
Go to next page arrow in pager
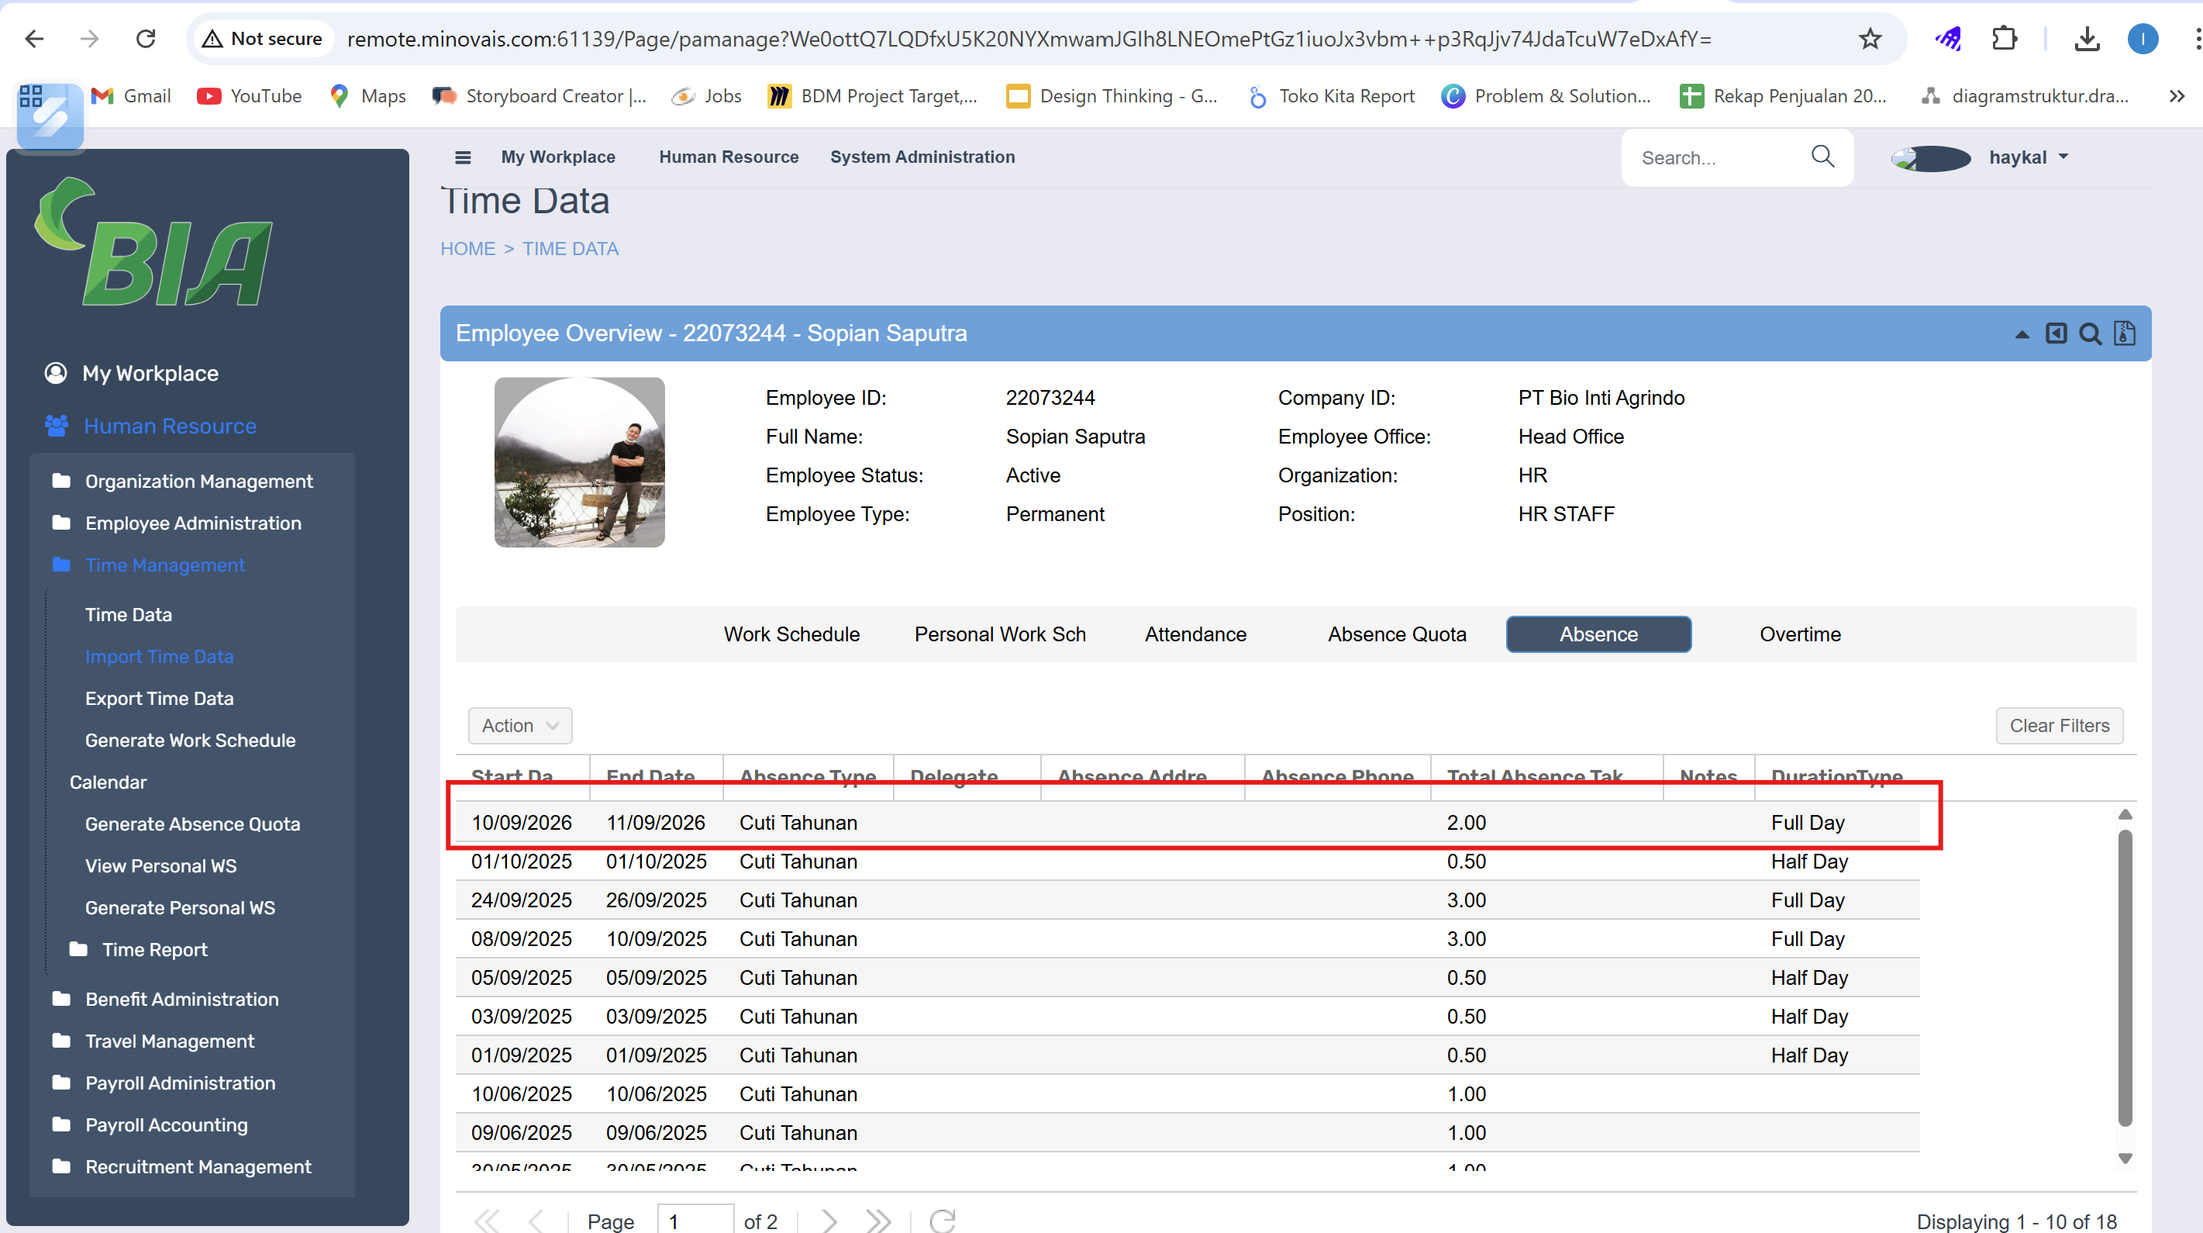[x=829, y=1220]
